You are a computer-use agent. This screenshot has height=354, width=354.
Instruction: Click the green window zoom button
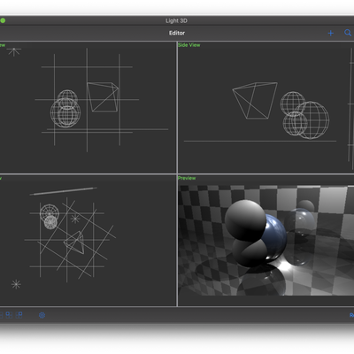[3, 20]
